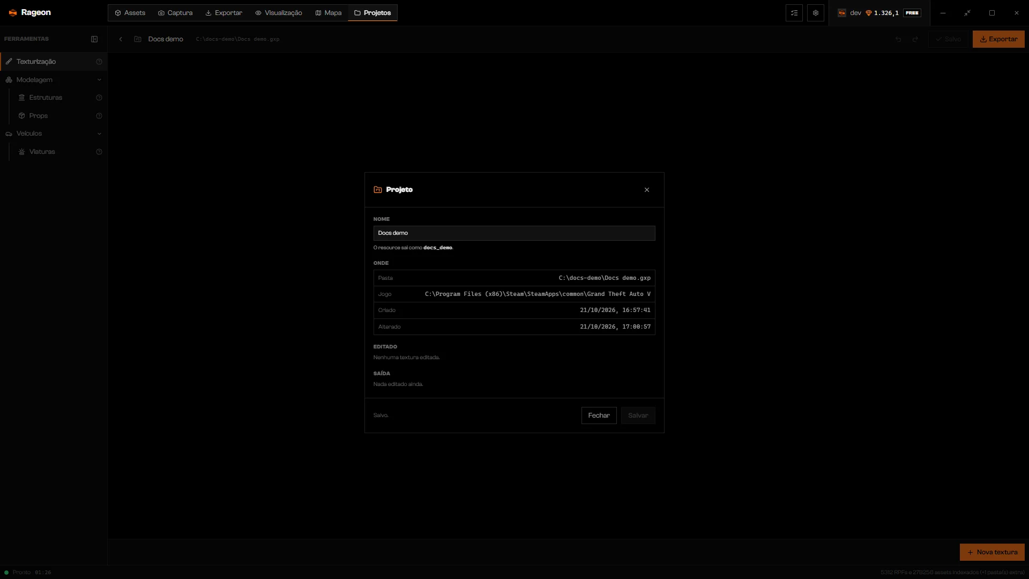Click the Projeto dialog header icon
This screenshot has height=579, width=1029.
coord(378,190)
